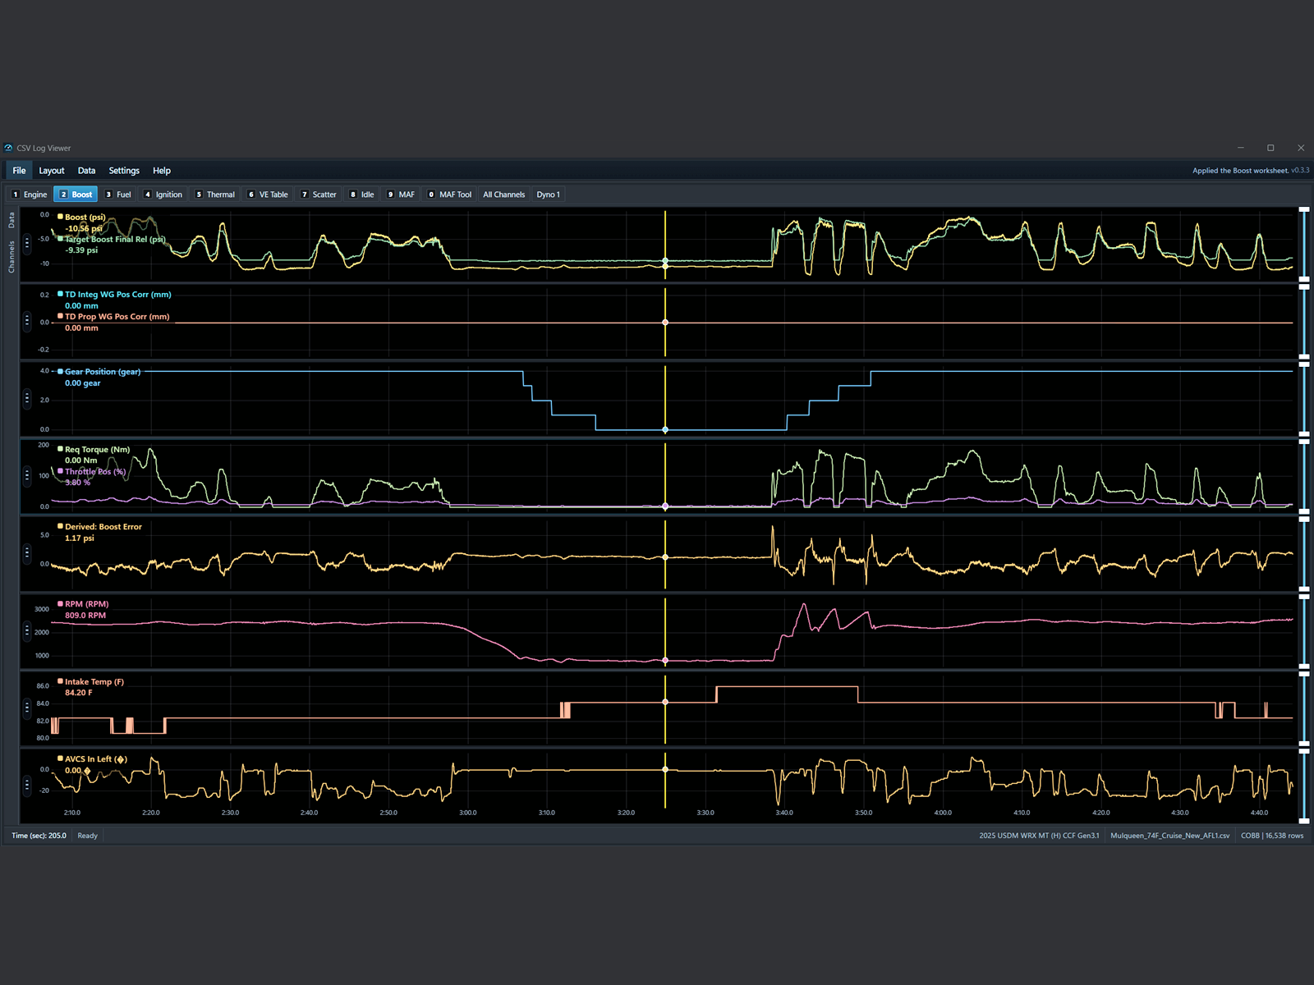This screenshot has height=985, width=1314.
Task: Click the purple Throttle Pos color swatch
Action: pos(60,471)
